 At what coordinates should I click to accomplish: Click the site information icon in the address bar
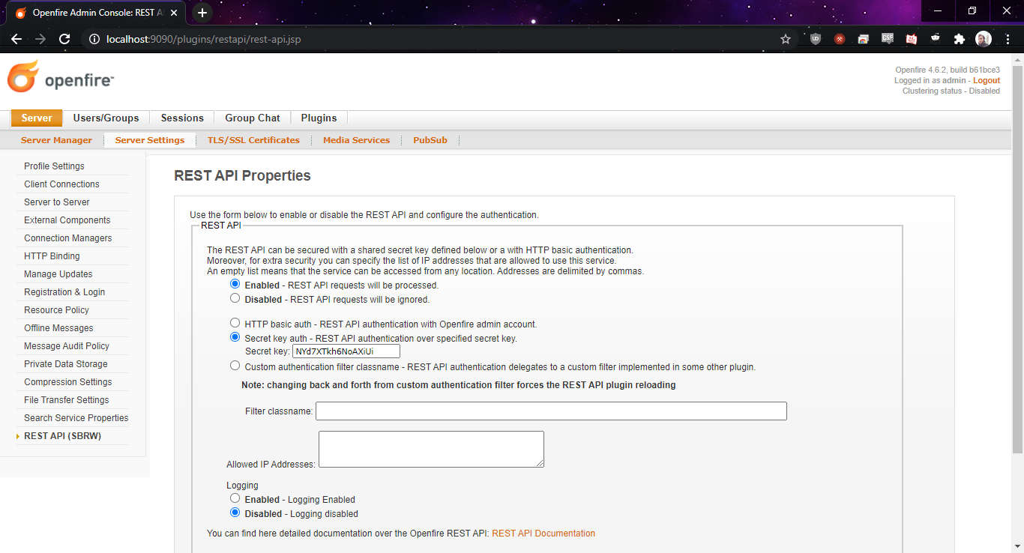tap(94, 39)
